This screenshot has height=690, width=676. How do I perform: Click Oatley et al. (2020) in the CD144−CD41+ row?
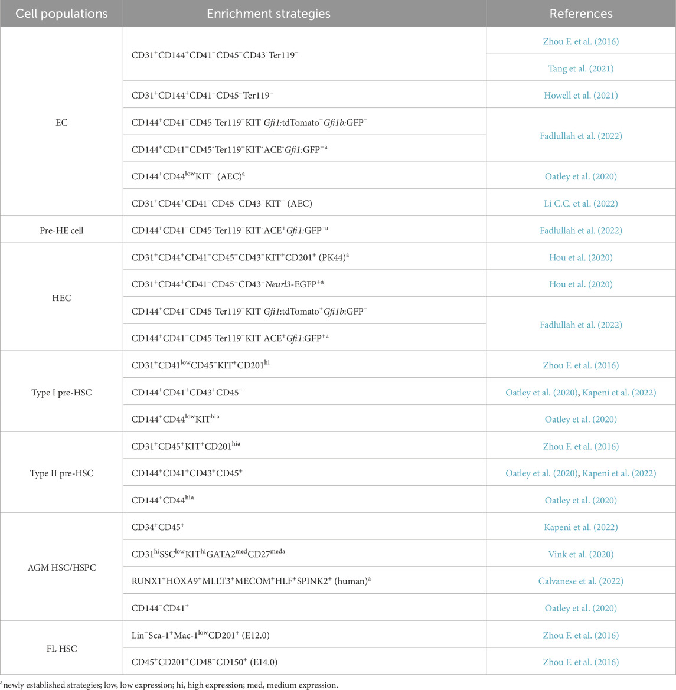pos(580,608)
